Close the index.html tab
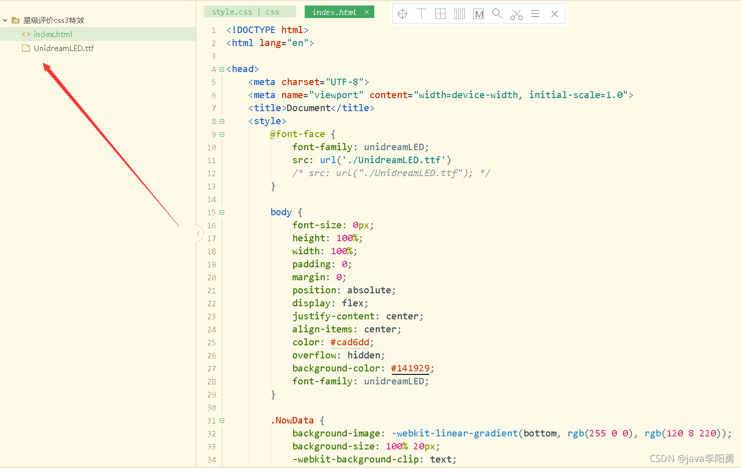The height and width of the screenshot is (469, 741). 367,12
